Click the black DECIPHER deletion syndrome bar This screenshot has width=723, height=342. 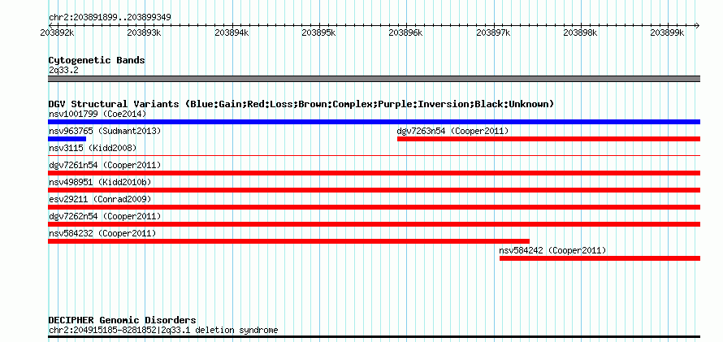(x=374, y=337)
